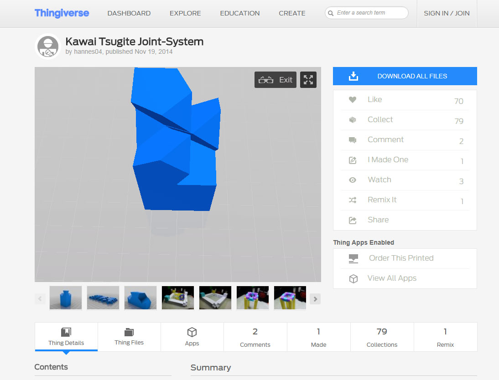This screenshot has width=499, height=380.
Task: Open the Explore menu in navigation
Action: pyautogui.click(x=185, y=13)
